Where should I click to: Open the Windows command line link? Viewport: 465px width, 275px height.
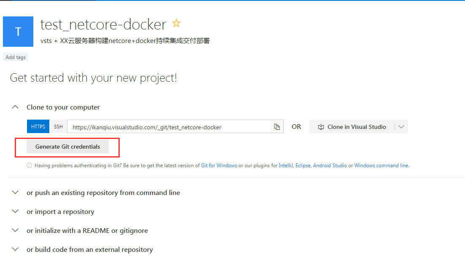click(x=381, y=166)
